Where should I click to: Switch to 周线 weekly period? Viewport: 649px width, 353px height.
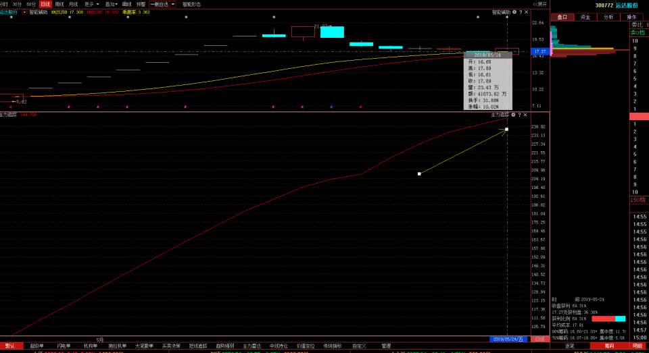[x=59, y=4]
